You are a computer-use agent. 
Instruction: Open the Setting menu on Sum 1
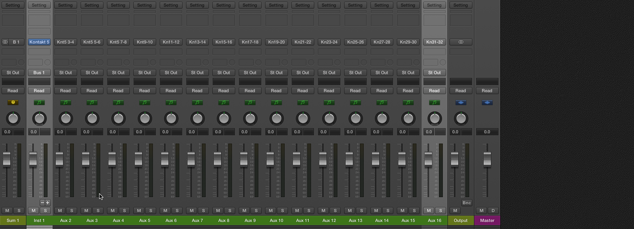tap(13, 5)
